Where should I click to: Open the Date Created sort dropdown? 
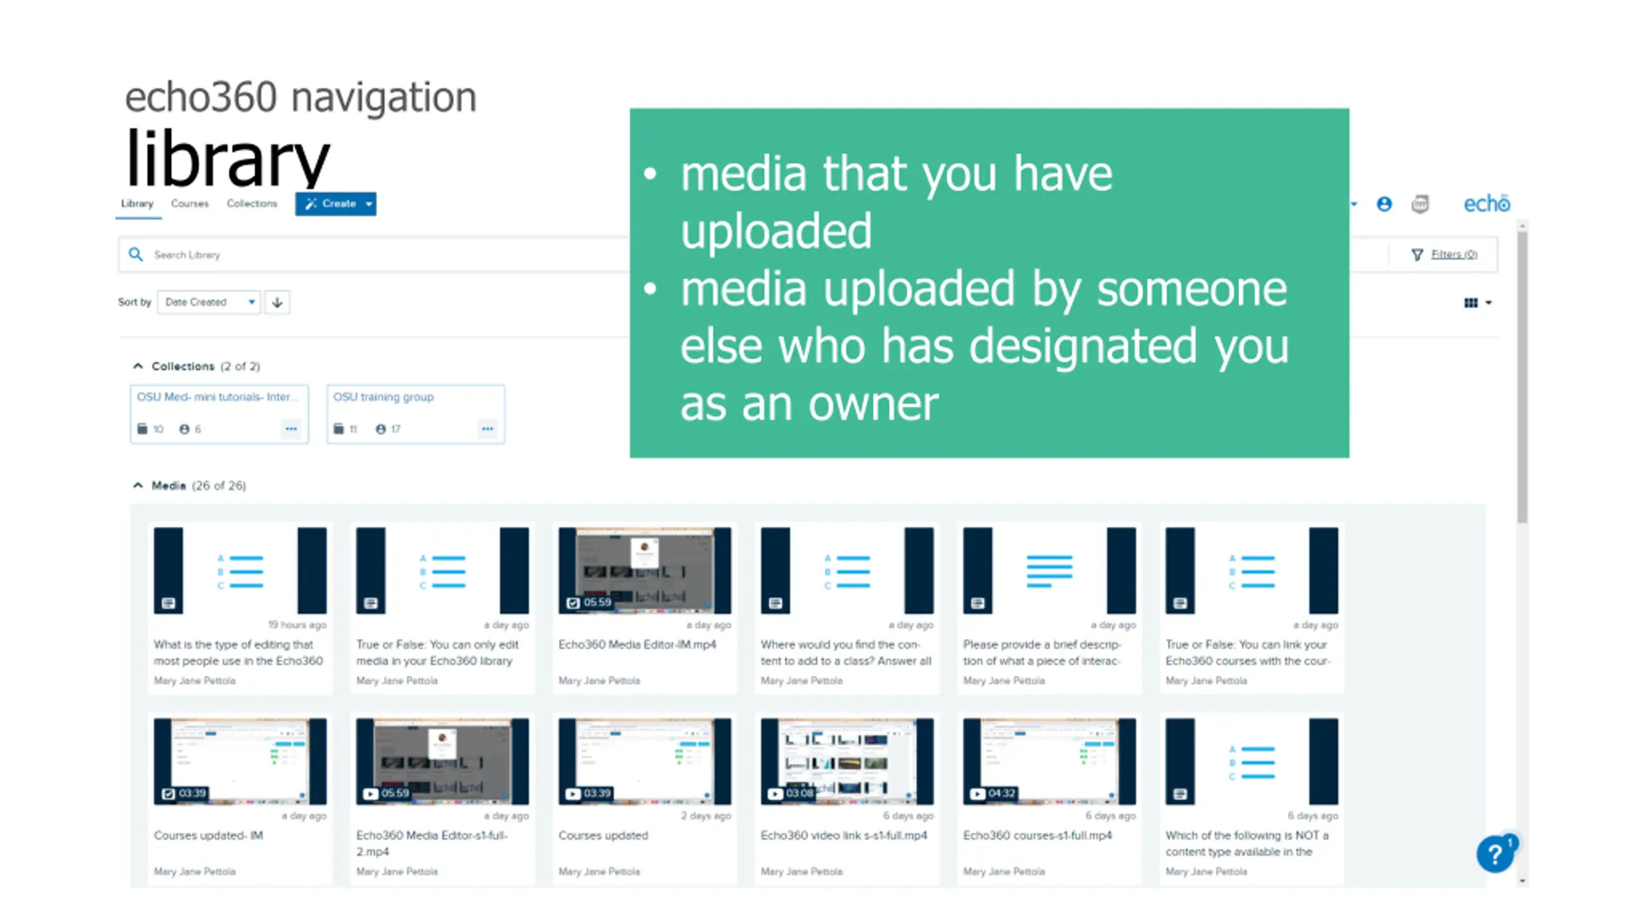(209, 302)
